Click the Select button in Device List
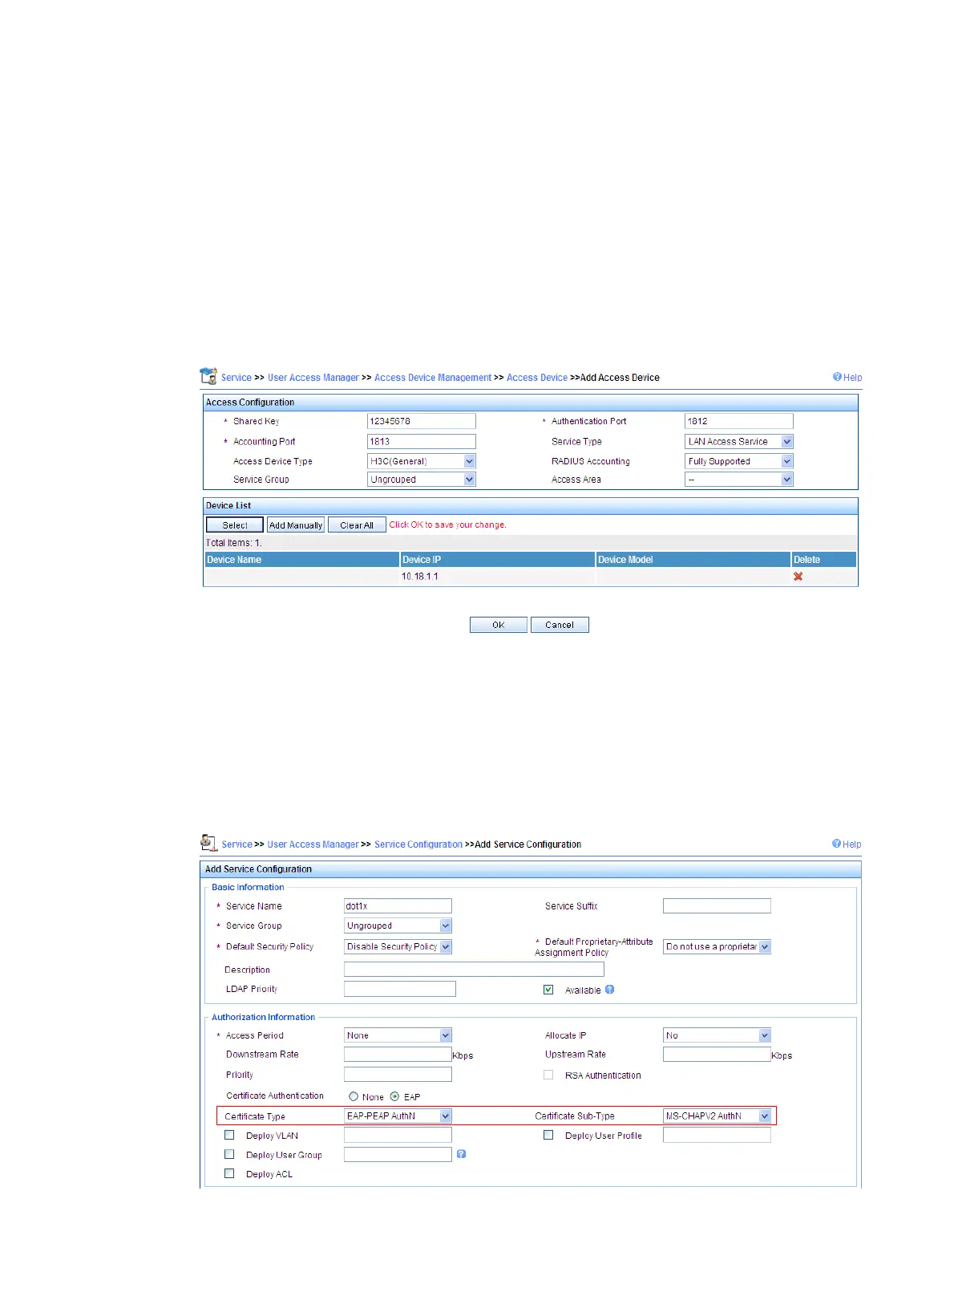The image size is (954, 1296). coord(235,525)
